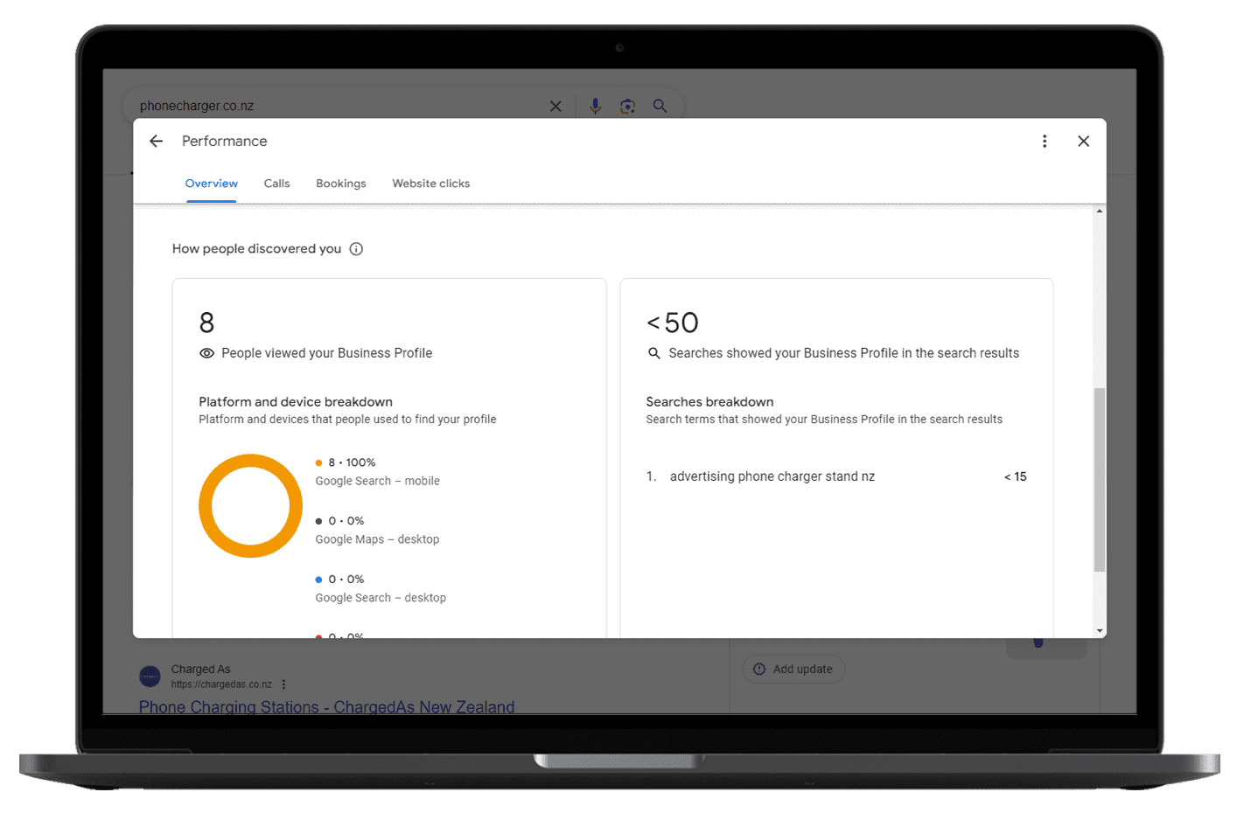Click the dialog vertical scrollbar thumb
1237x813 pixels.
pyautogui.click(x=1099, y=480)
